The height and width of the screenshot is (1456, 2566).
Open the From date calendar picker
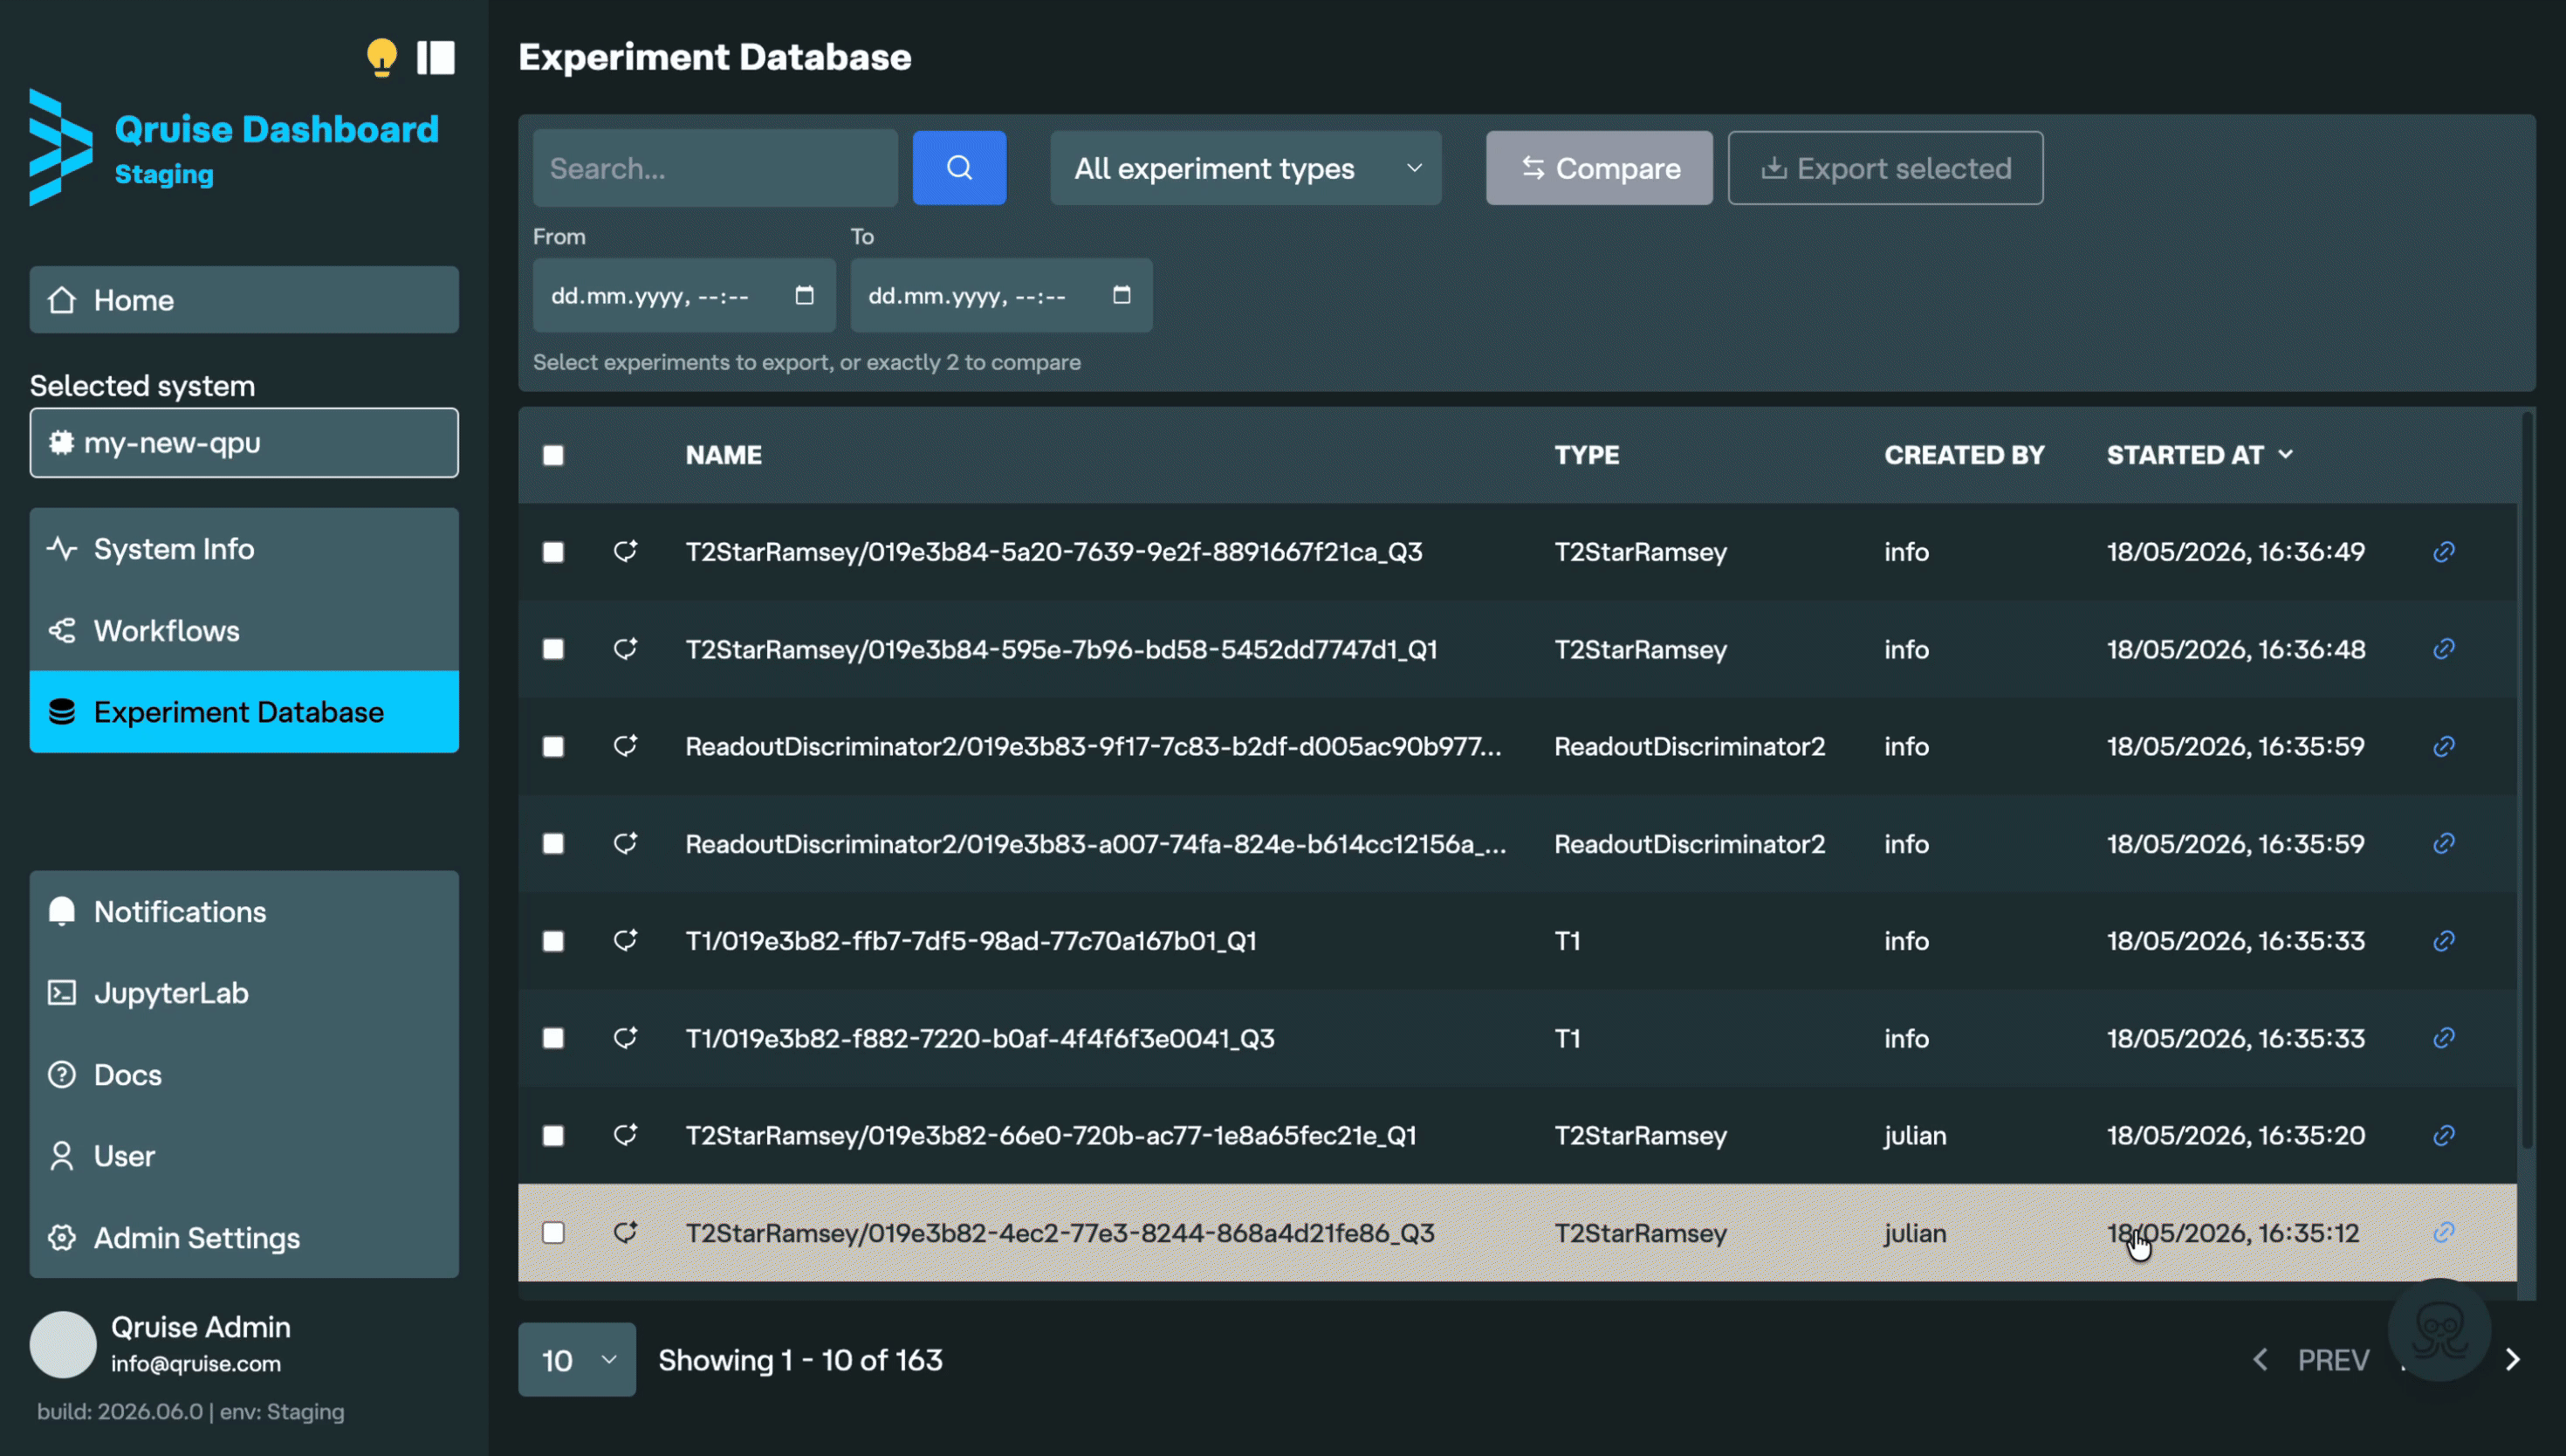pyautogui.click(x=804, y=295)
